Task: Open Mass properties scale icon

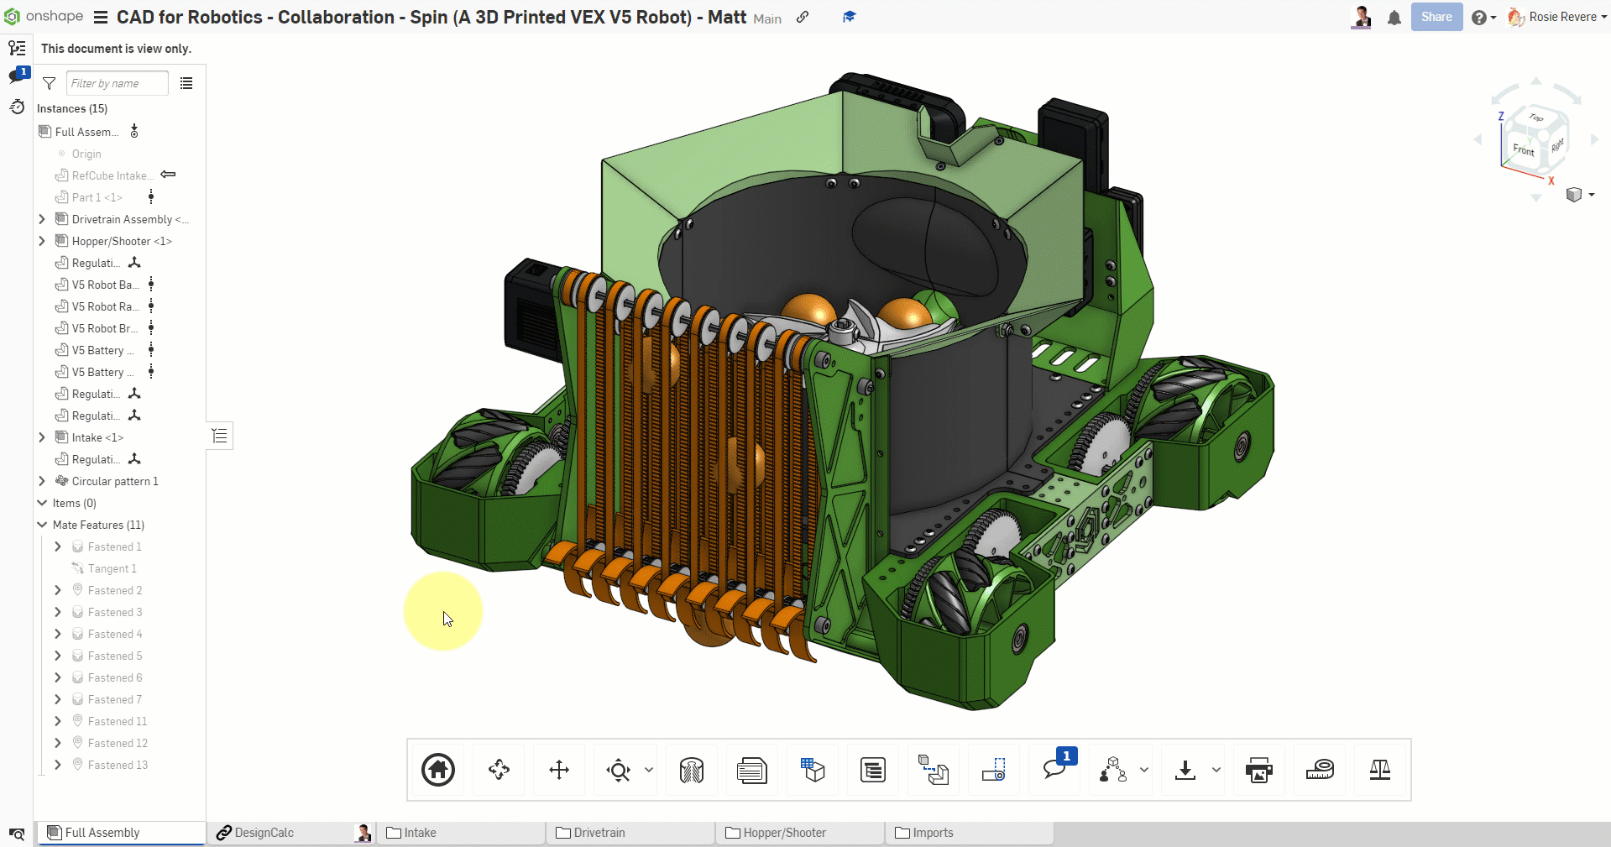Action: (x=1380, y=770)
